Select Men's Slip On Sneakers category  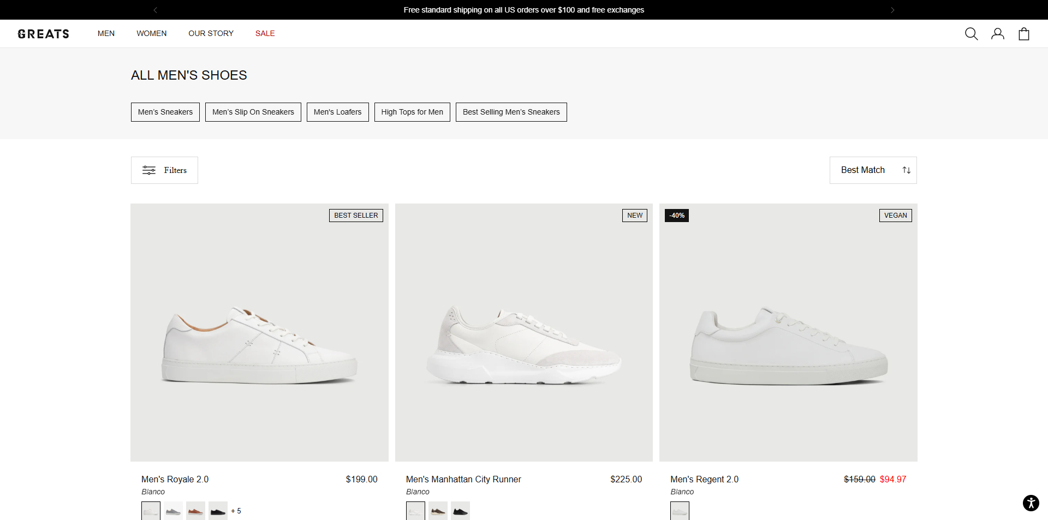[x=253, y=112]
